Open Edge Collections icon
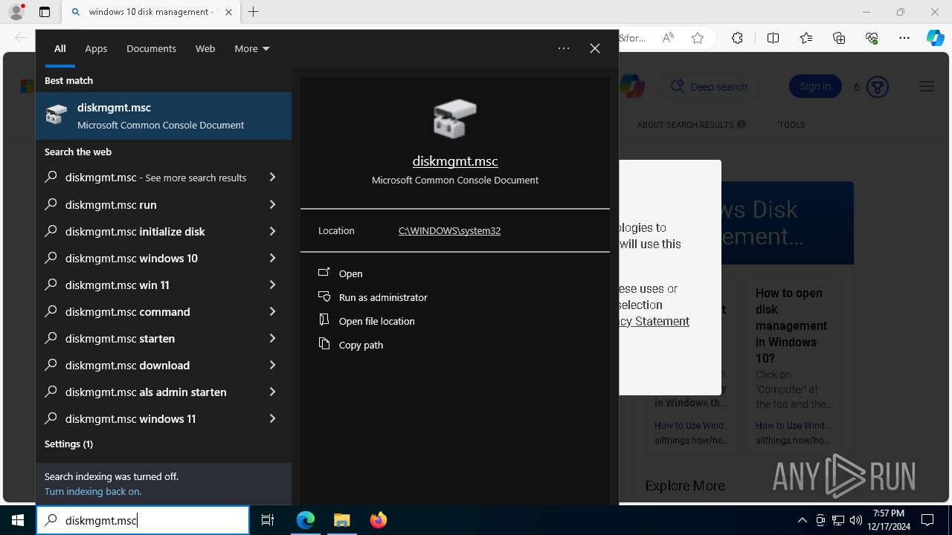 [839, 38]
